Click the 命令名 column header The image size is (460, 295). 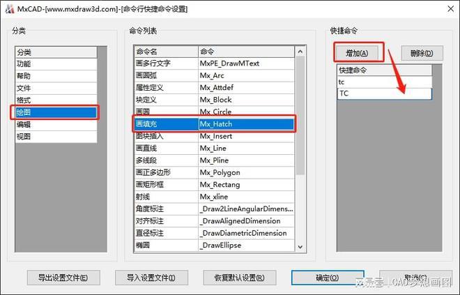pyautogui.click(x=166, y=52)
